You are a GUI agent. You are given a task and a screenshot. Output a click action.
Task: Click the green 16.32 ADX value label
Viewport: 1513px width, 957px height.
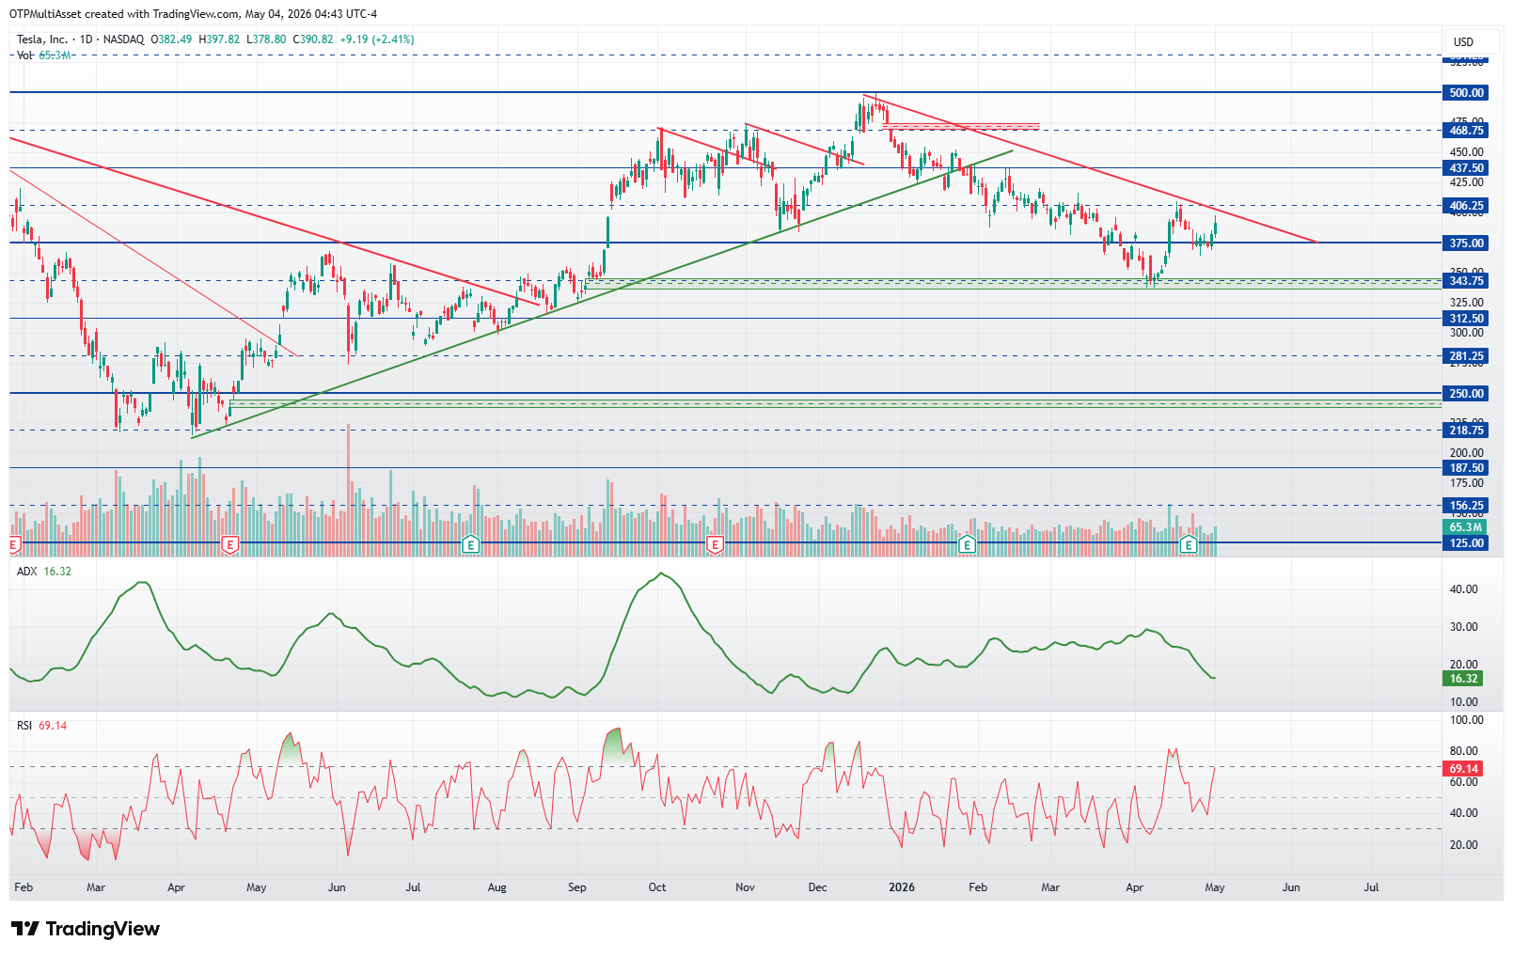(x=1463, y=679)
